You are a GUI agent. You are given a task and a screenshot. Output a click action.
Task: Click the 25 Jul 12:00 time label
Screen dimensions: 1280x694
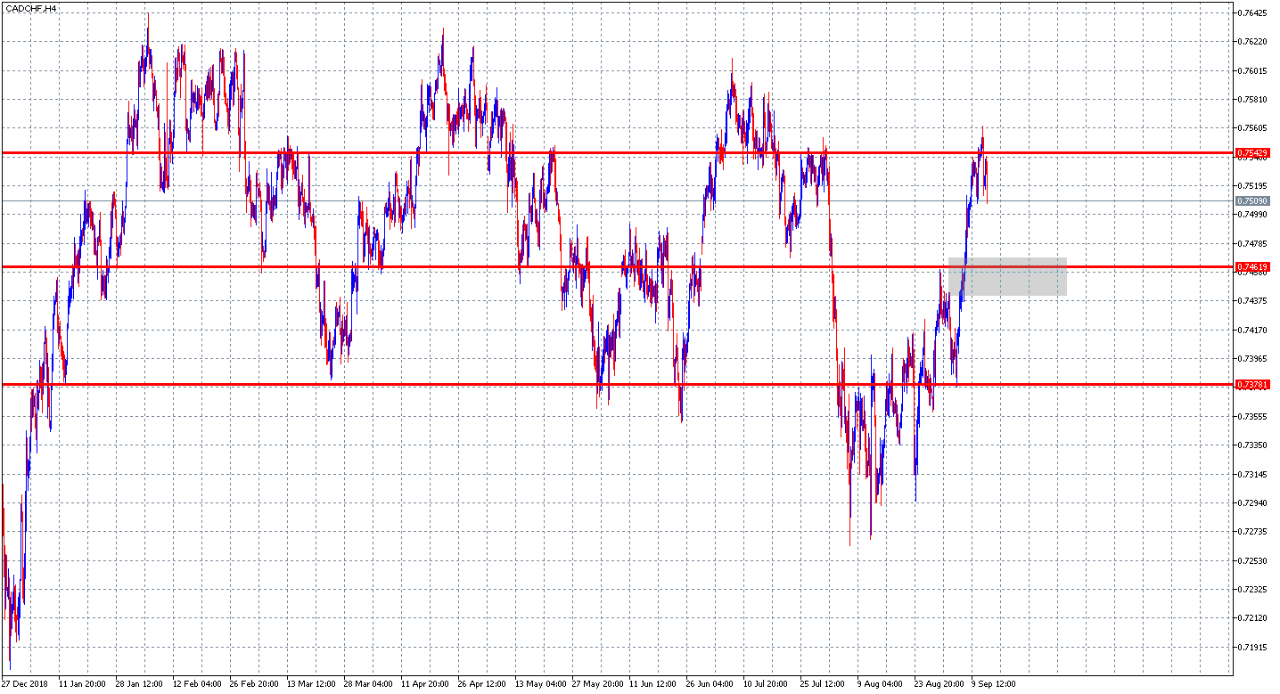coord(825,685)
